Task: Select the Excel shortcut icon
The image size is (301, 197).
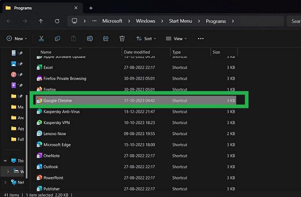Action: (39, 67)
